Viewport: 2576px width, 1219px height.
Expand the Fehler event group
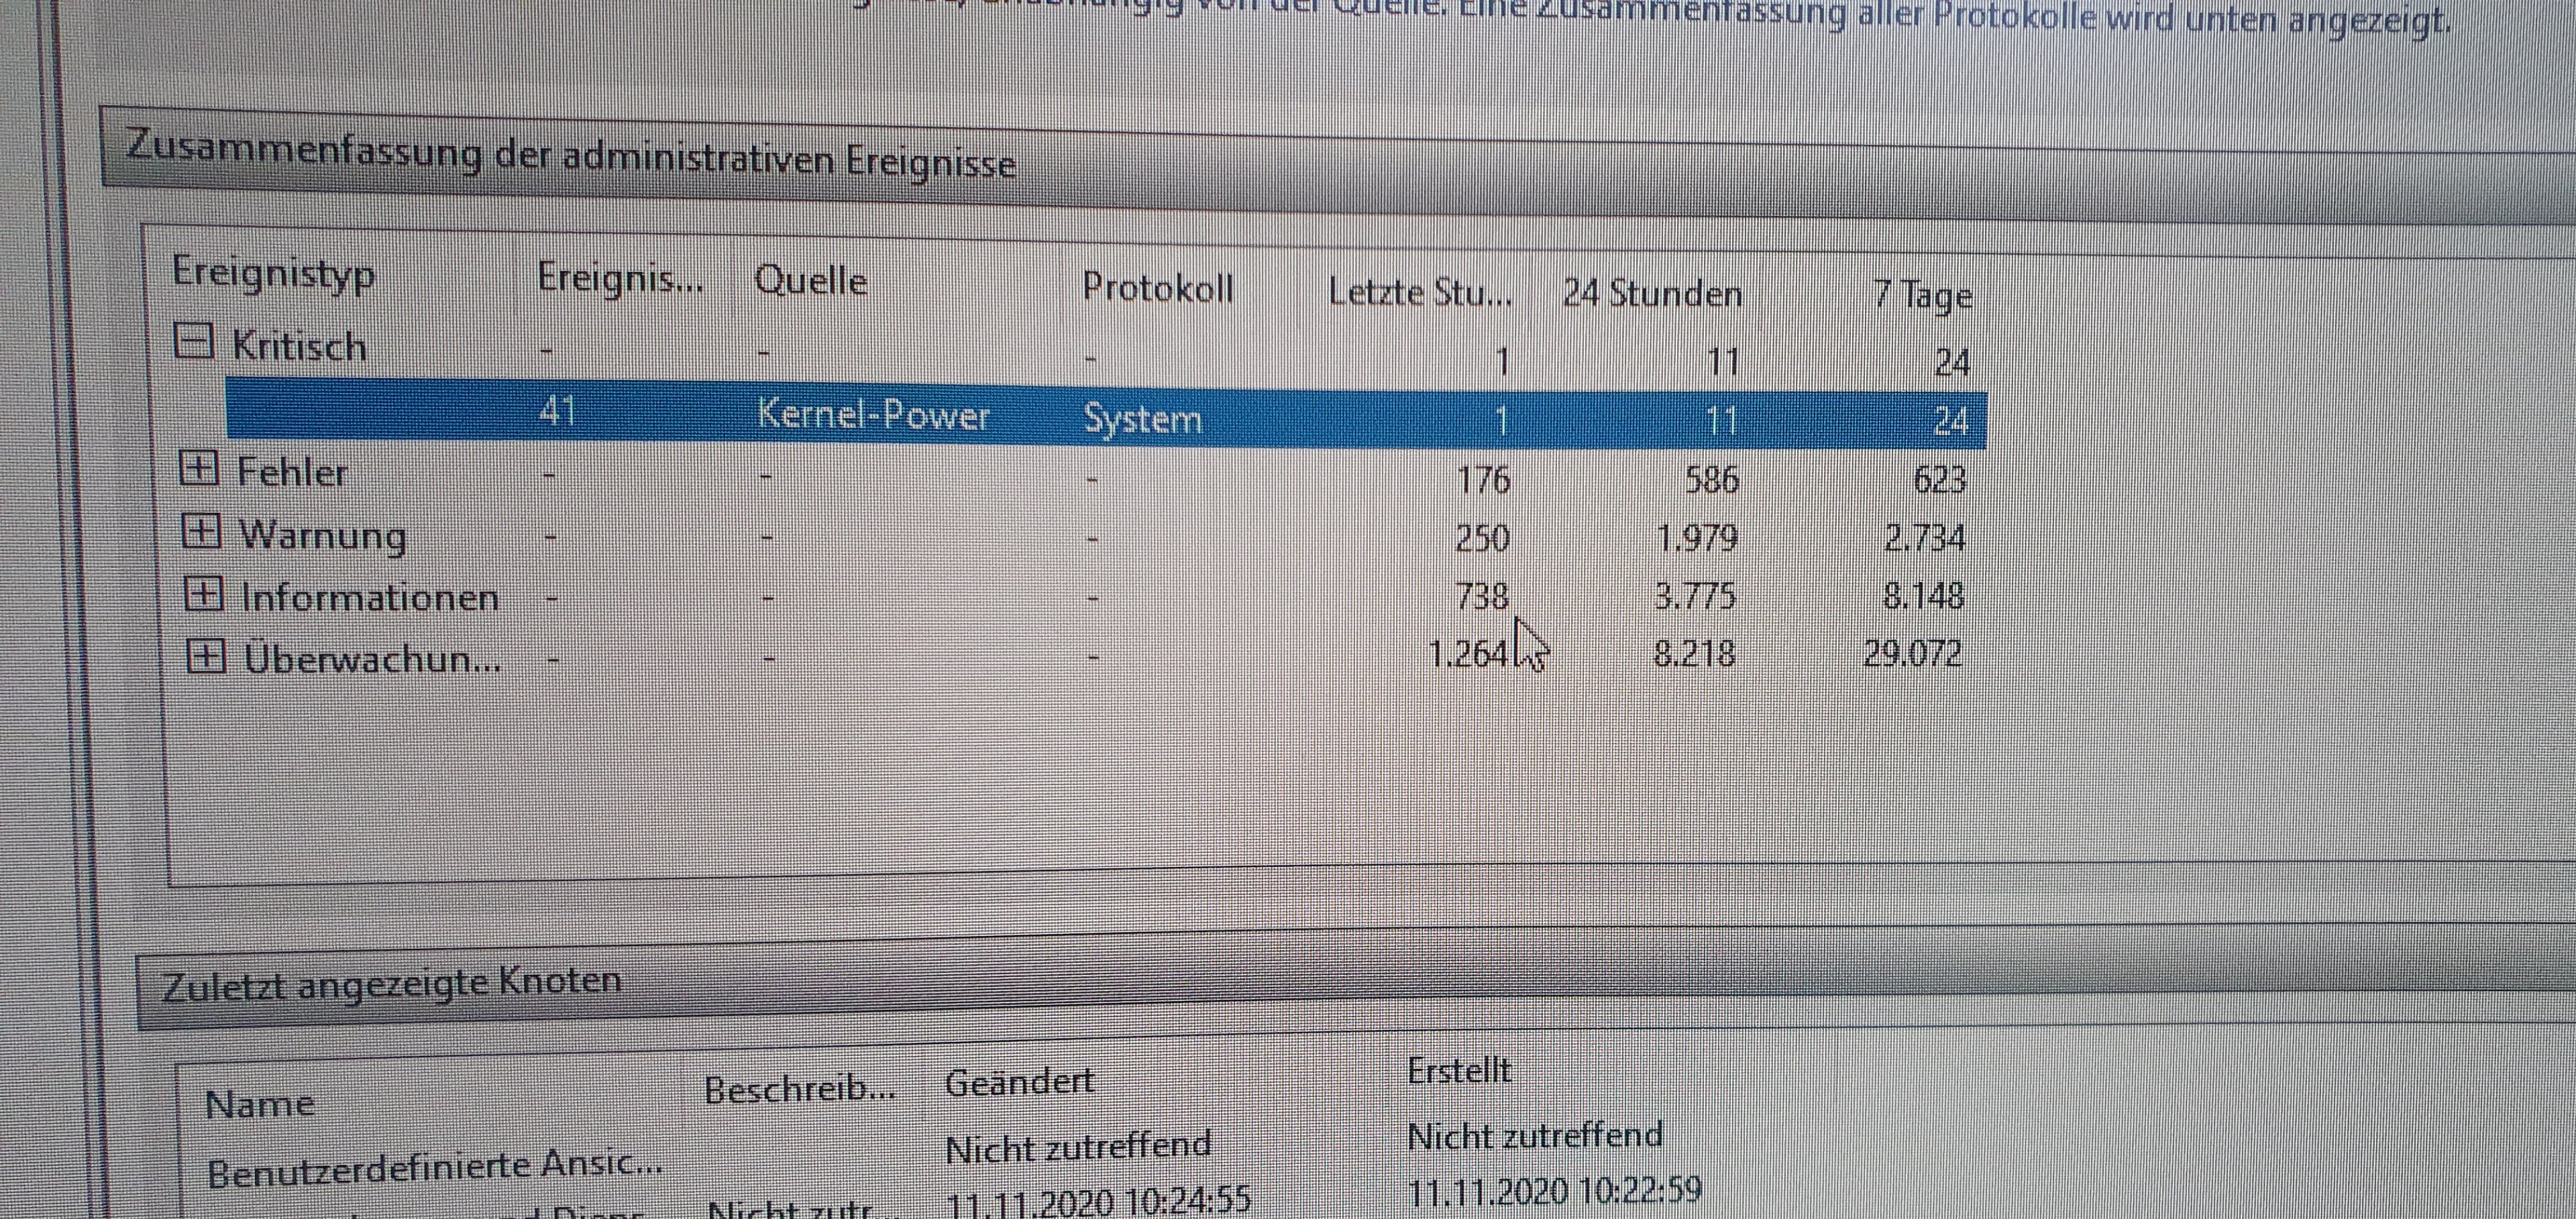198,469
